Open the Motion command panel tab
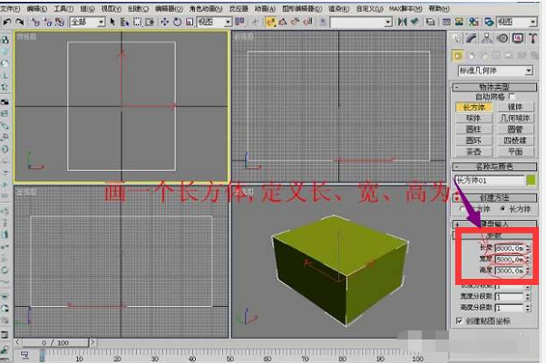 (502, 39)
